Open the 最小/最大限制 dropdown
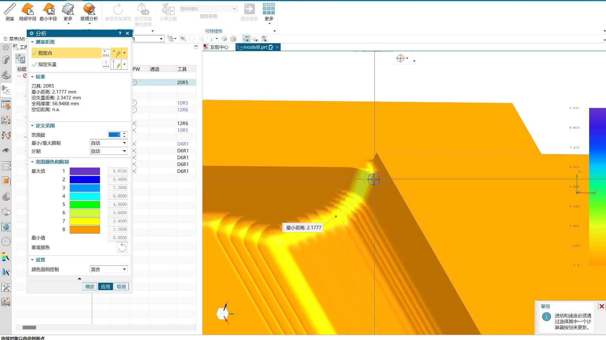The image size is (606, 340). (108, 143)
